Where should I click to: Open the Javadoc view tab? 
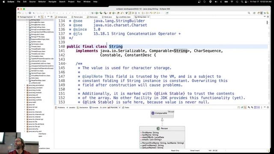[x=71, y=107]
